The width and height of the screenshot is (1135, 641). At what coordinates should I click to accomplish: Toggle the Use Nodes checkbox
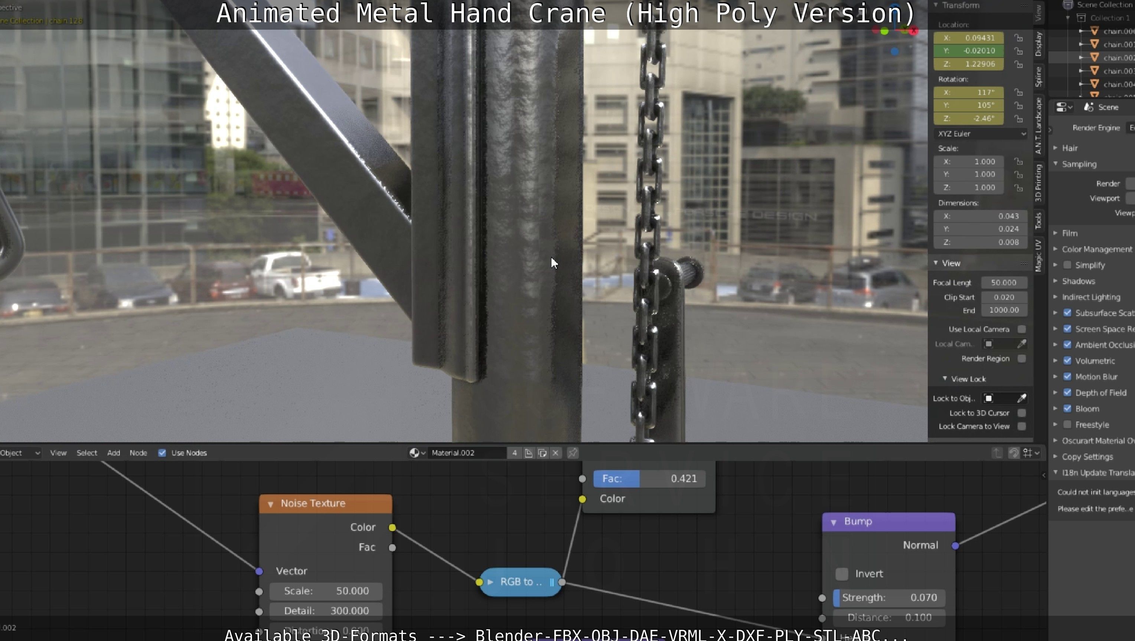coord(162,453)
